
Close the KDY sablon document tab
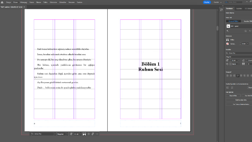coord(24,7)
